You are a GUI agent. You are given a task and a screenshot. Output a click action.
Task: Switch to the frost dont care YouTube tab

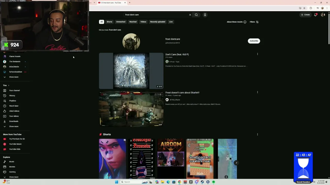[x=111, y=3]
